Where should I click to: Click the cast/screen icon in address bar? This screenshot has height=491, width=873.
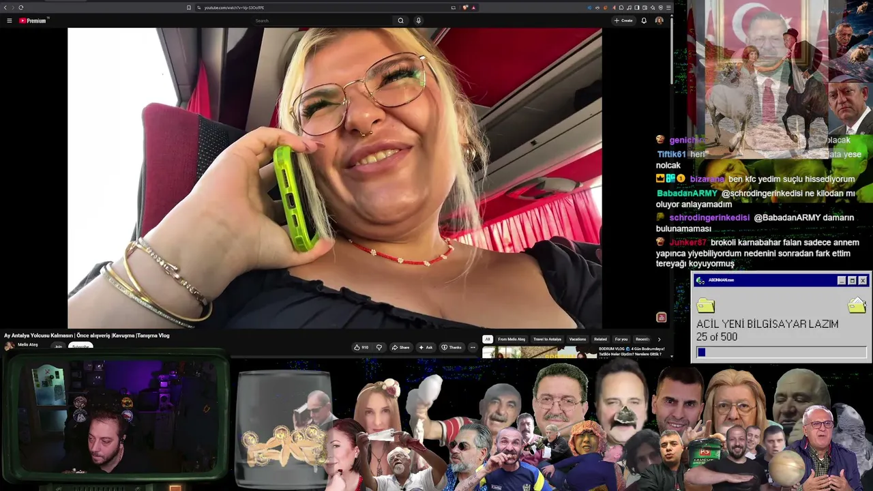453,8
